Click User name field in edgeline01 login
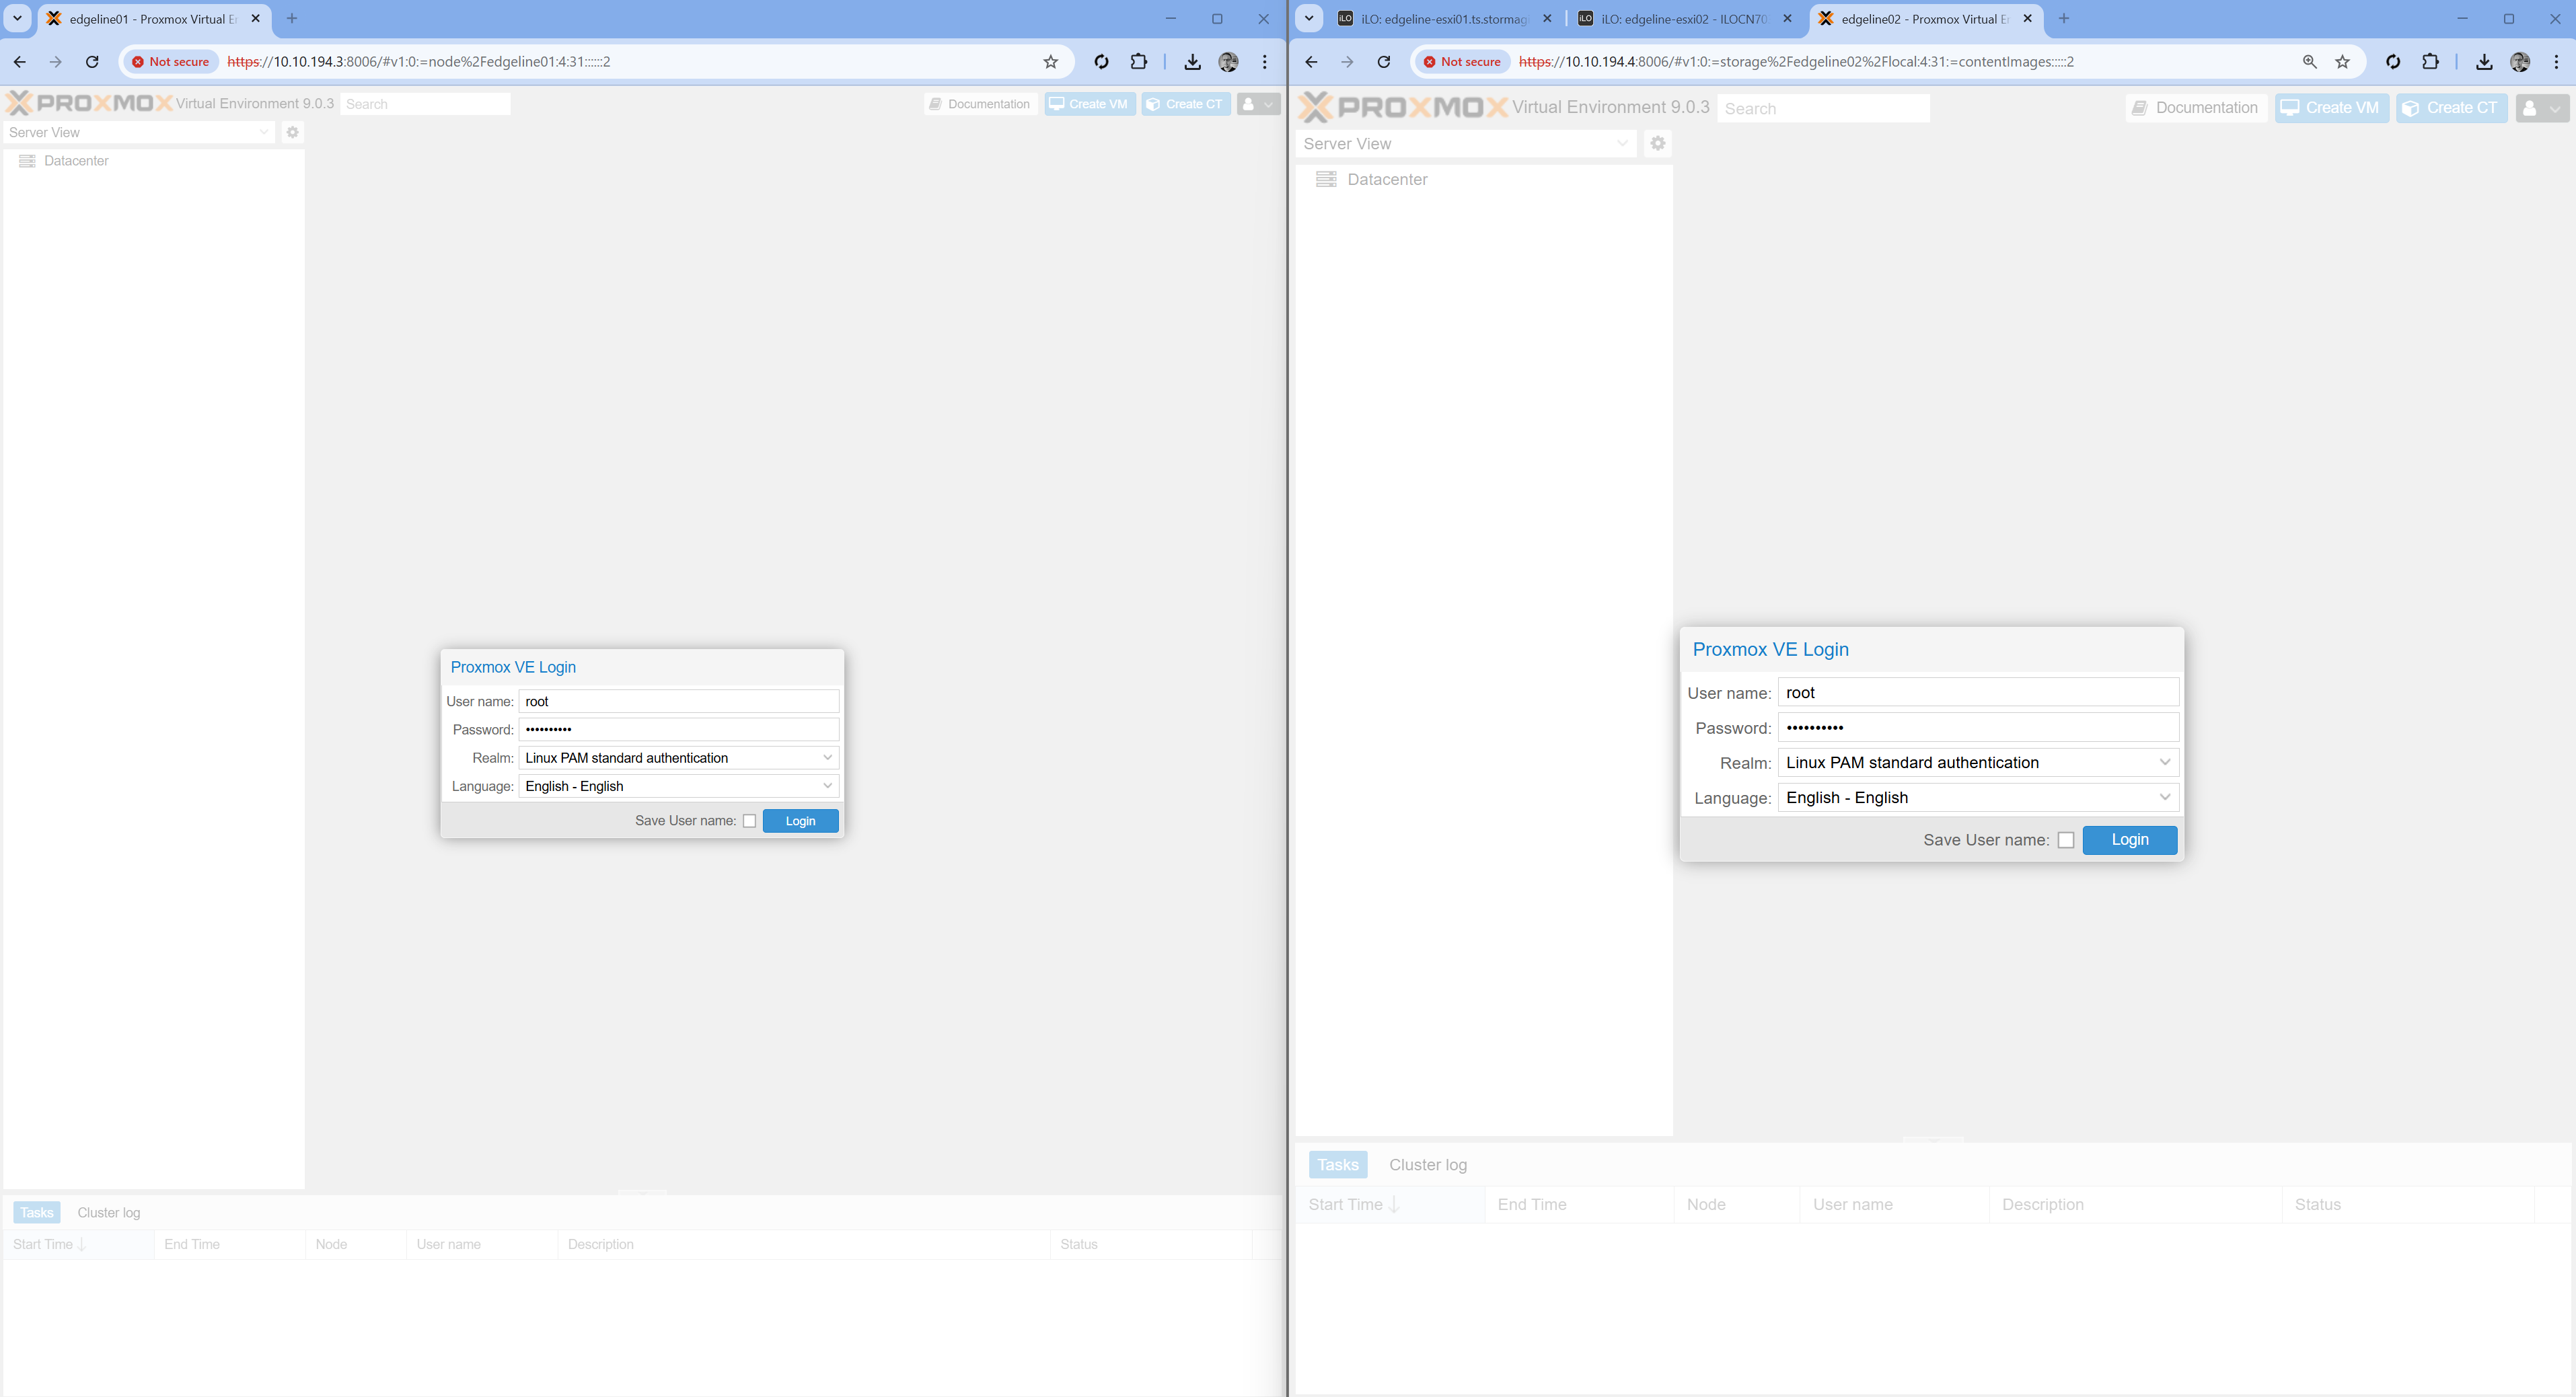The height and width of the screenshot is (1397, 2576). pyautogui.click(x=678, y=702)
